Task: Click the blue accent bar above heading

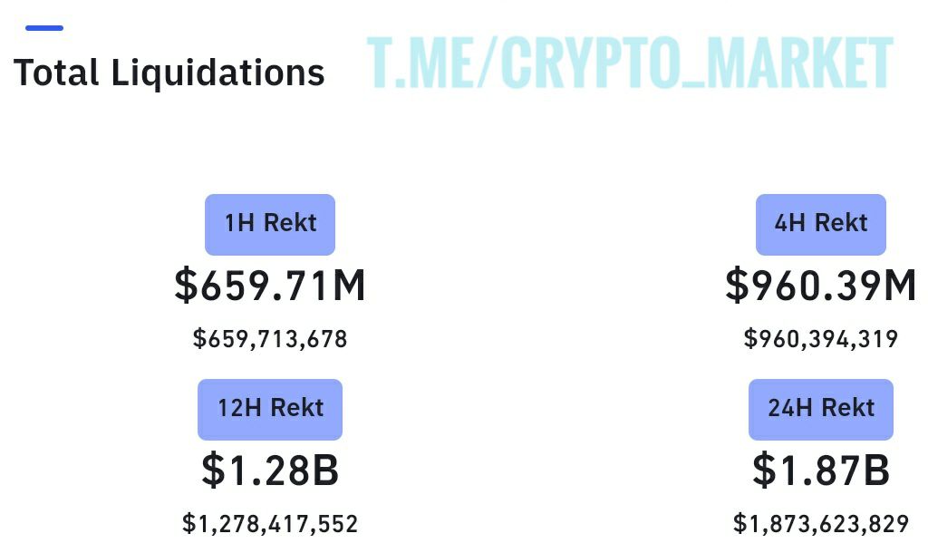Action: click(x=44, y=28)
